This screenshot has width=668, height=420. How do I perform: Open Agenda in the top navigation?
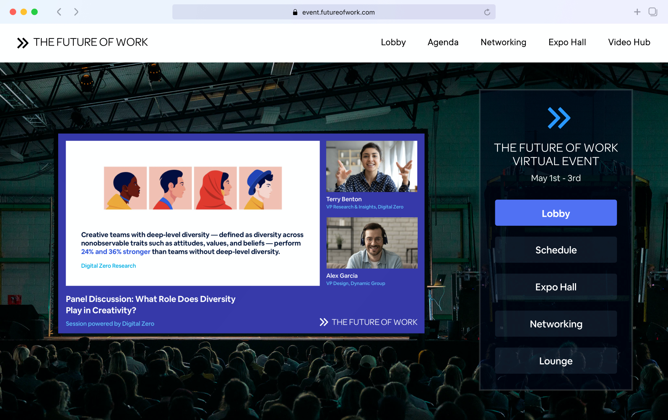(x=443, y=42)
